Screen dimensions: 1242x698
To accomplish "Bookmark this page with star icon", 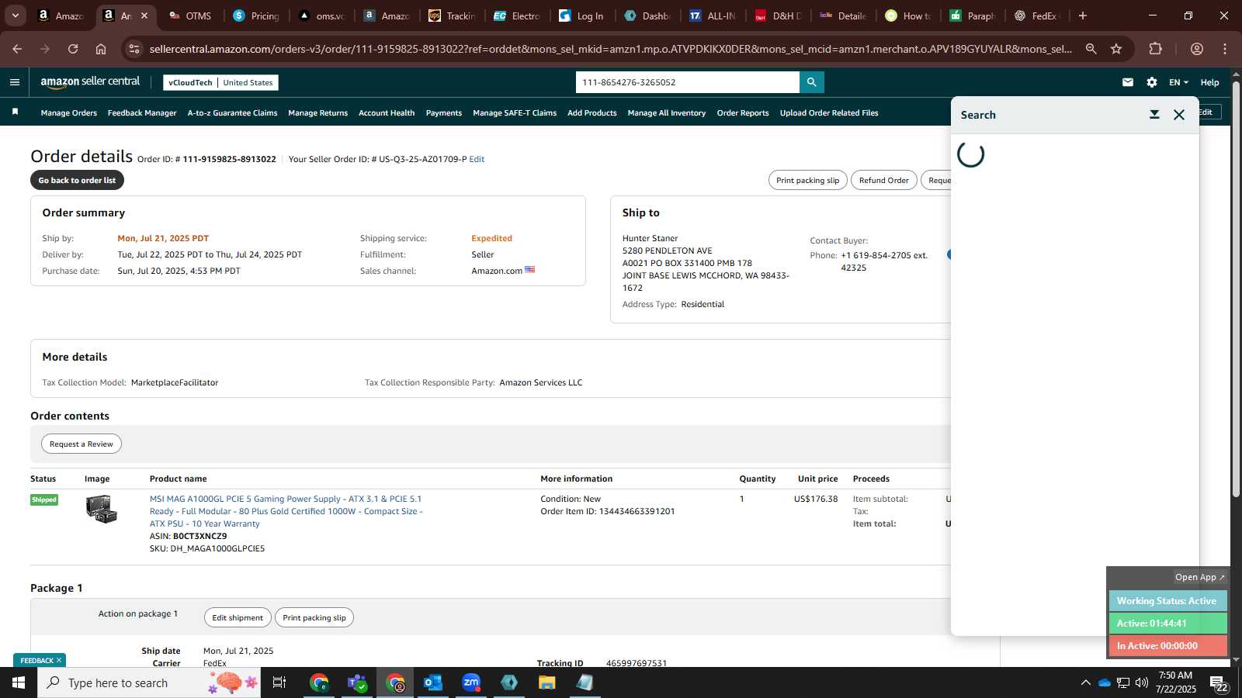I will pyautogui.click(x=1116, y=49).
